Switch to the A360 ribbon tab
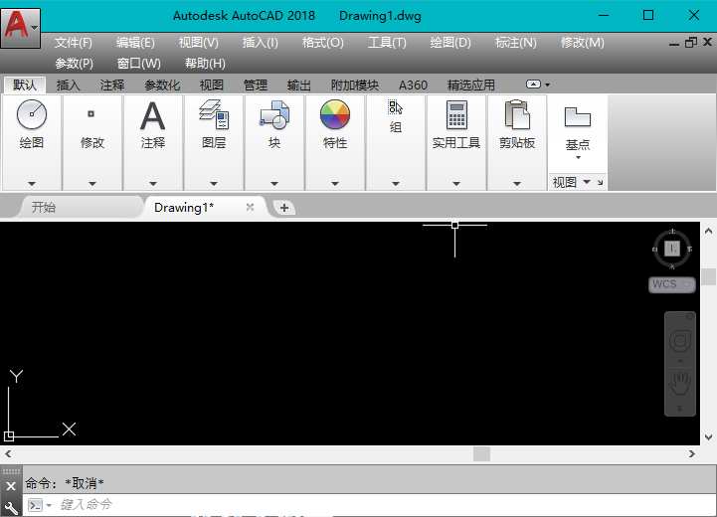717x517 pixels. pos(413,86)
